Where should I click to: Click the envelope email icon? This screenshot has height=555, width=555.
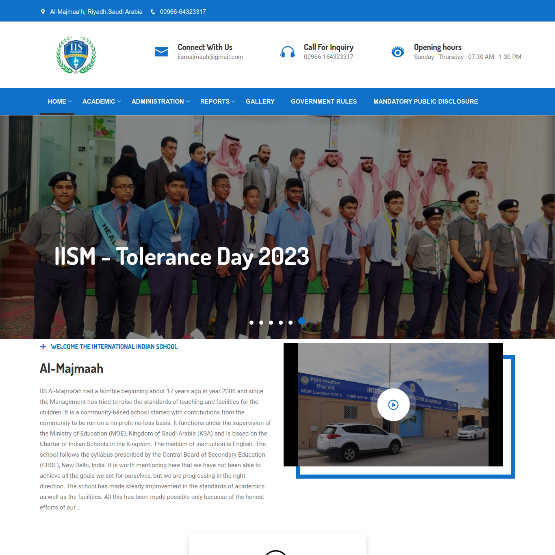pyautogui.click(x=161, y=52)
